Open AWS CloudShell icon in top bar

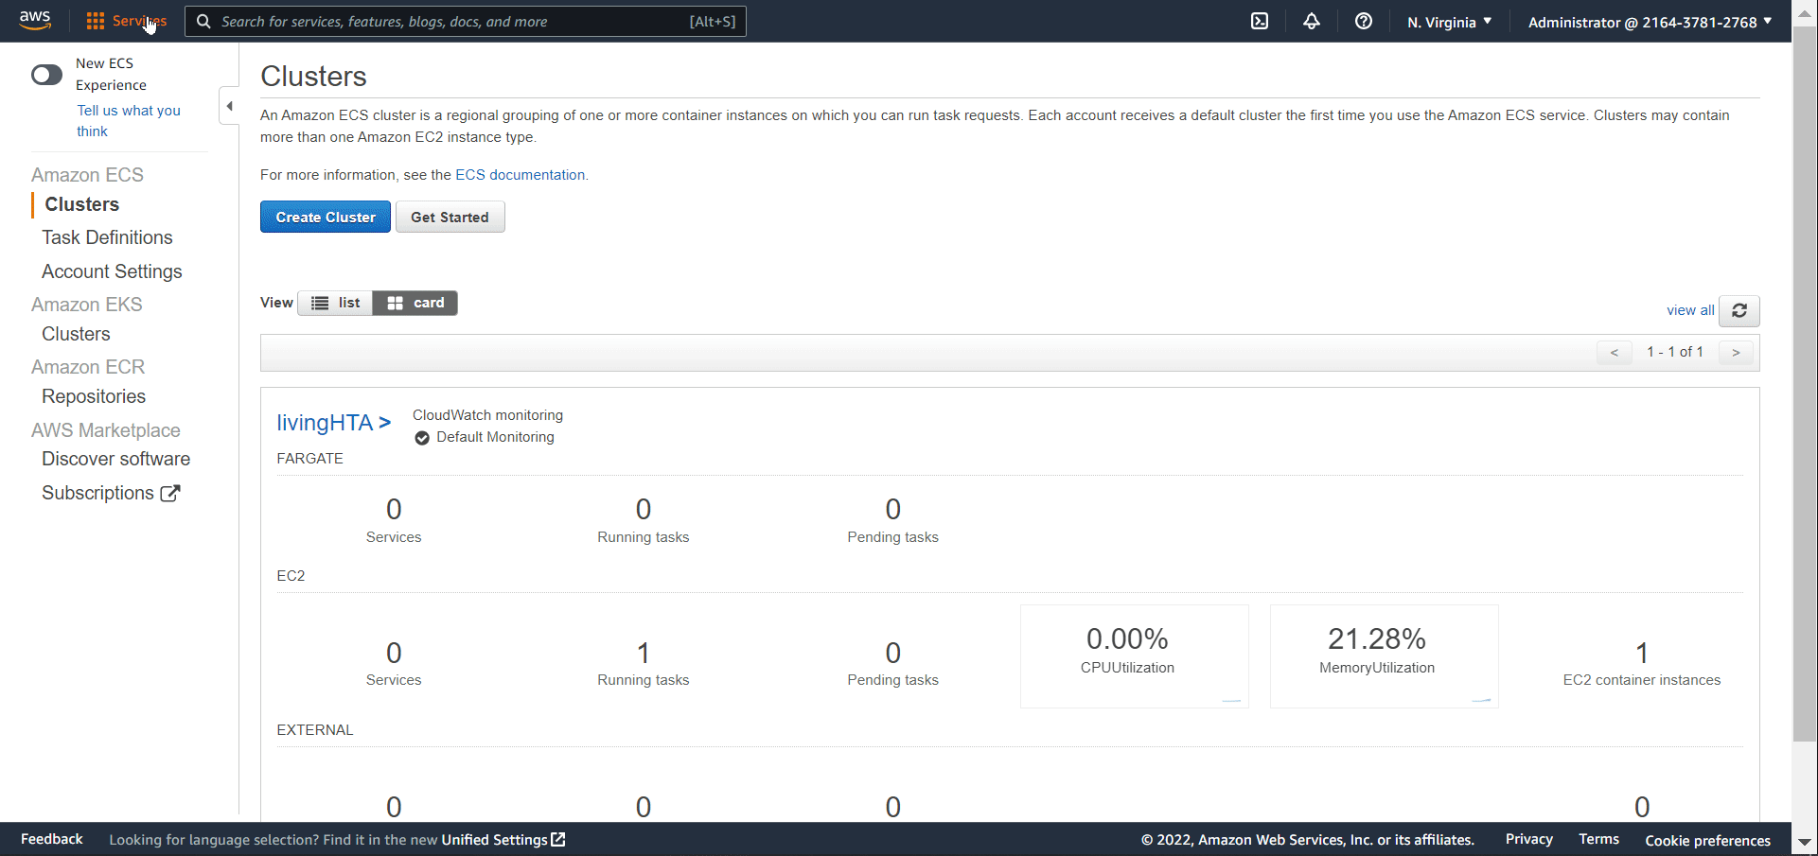[1260, 21]
